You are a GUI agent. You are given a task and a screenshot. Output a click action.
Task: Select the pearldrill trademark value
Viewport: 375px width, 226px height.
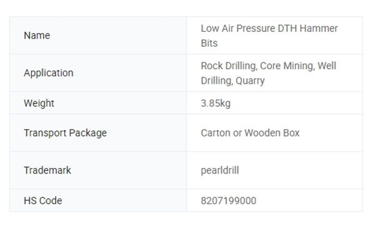(x=220, y=170)
